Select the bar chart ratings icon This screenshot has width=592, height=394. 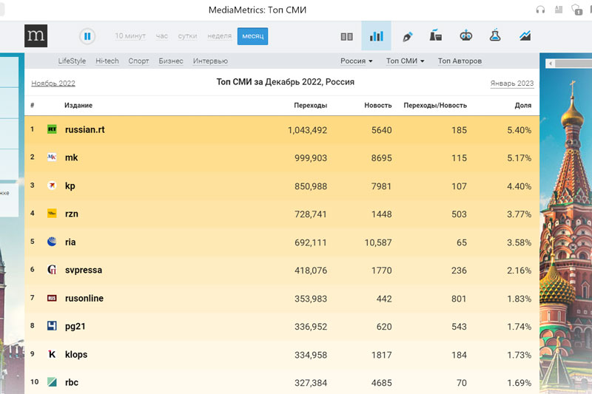coord(376,36)
